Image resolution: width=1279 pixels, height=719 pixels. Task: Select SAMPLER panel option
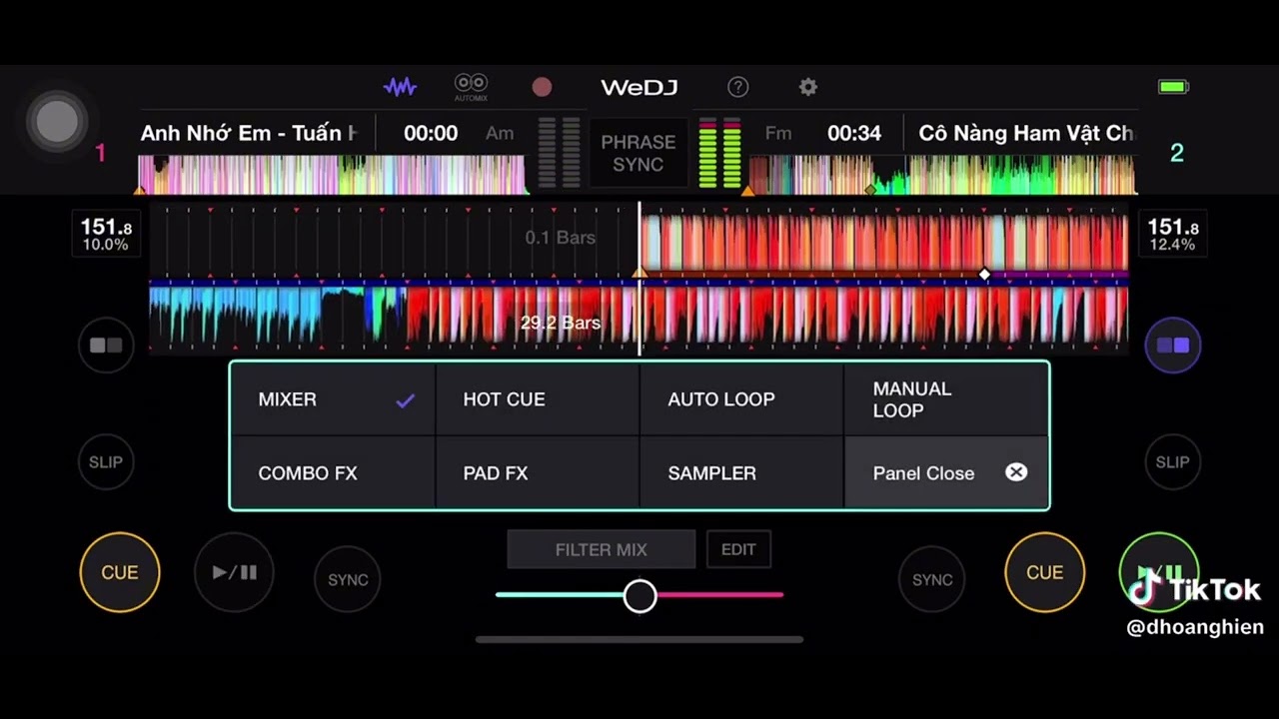742,473
